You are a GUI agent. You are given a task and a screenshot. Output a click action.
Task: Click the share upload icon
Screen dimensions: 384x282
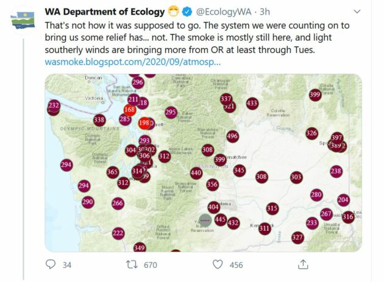pos(303,264)
